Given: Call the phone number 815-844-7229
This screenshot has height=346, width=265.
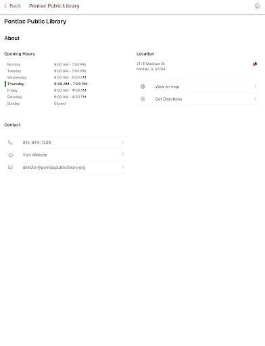Looking at the screenshot, I should [x=66, y=143].
